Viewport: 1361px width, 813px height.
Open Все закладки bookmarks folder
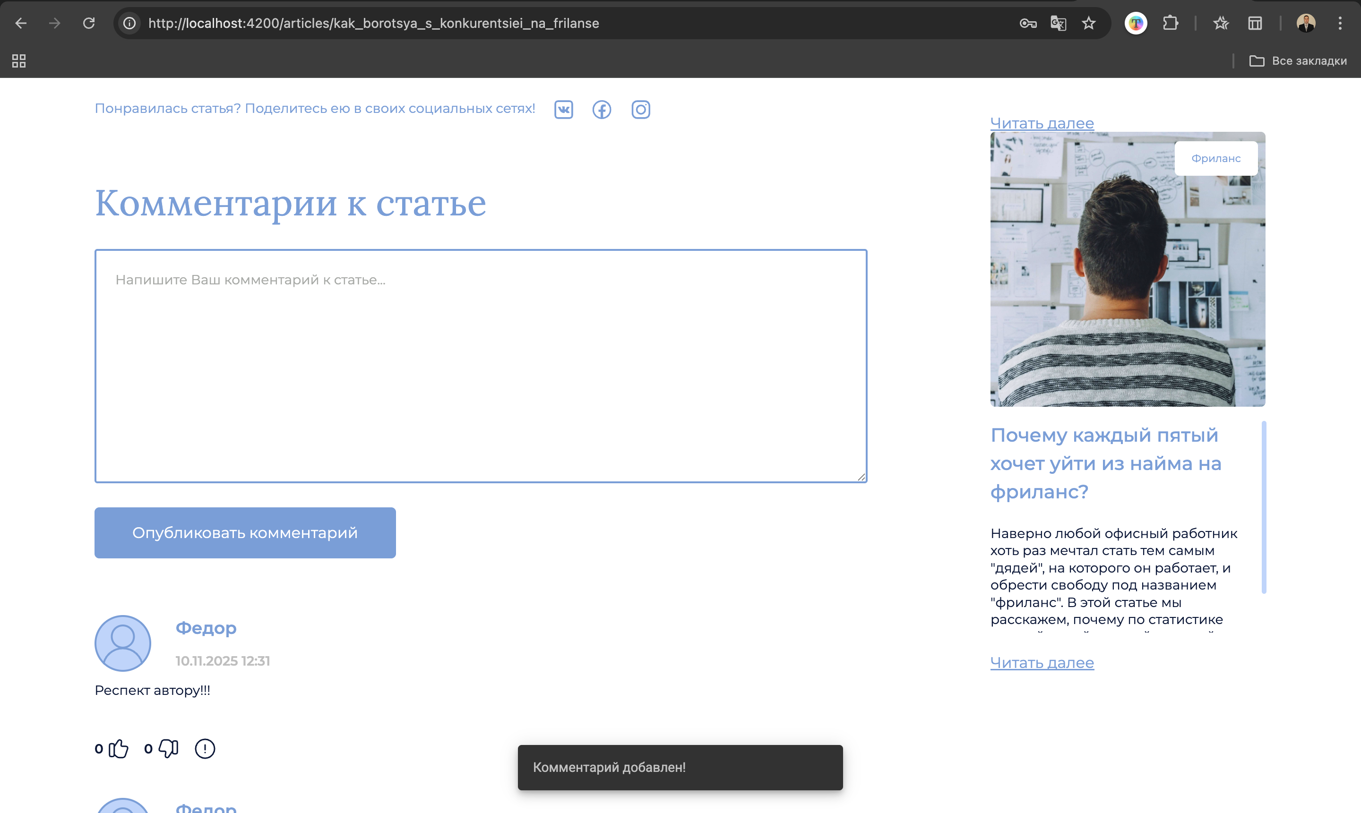pyautogui.click(x=1298, y=61)
